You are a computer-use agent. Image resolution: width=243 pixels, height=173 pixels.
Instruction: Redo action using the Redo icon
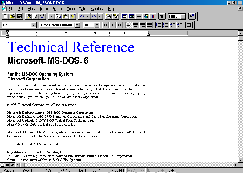(x=94, y=16)
